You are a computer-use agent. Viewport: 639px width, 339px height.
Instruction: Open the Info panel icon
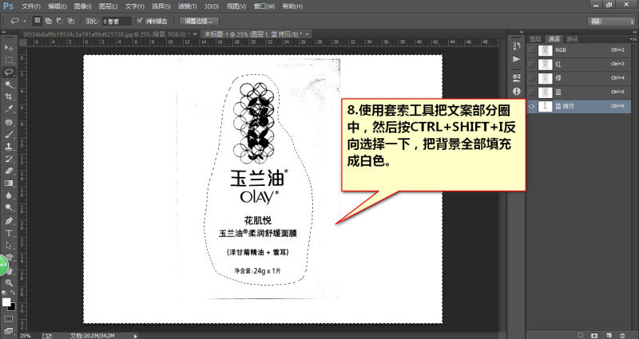[516, 91]
